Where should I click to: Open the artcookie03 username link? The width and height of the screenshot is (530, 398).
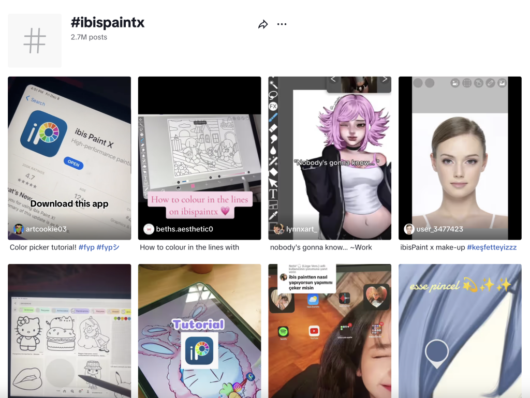click(x=46, y=229)
